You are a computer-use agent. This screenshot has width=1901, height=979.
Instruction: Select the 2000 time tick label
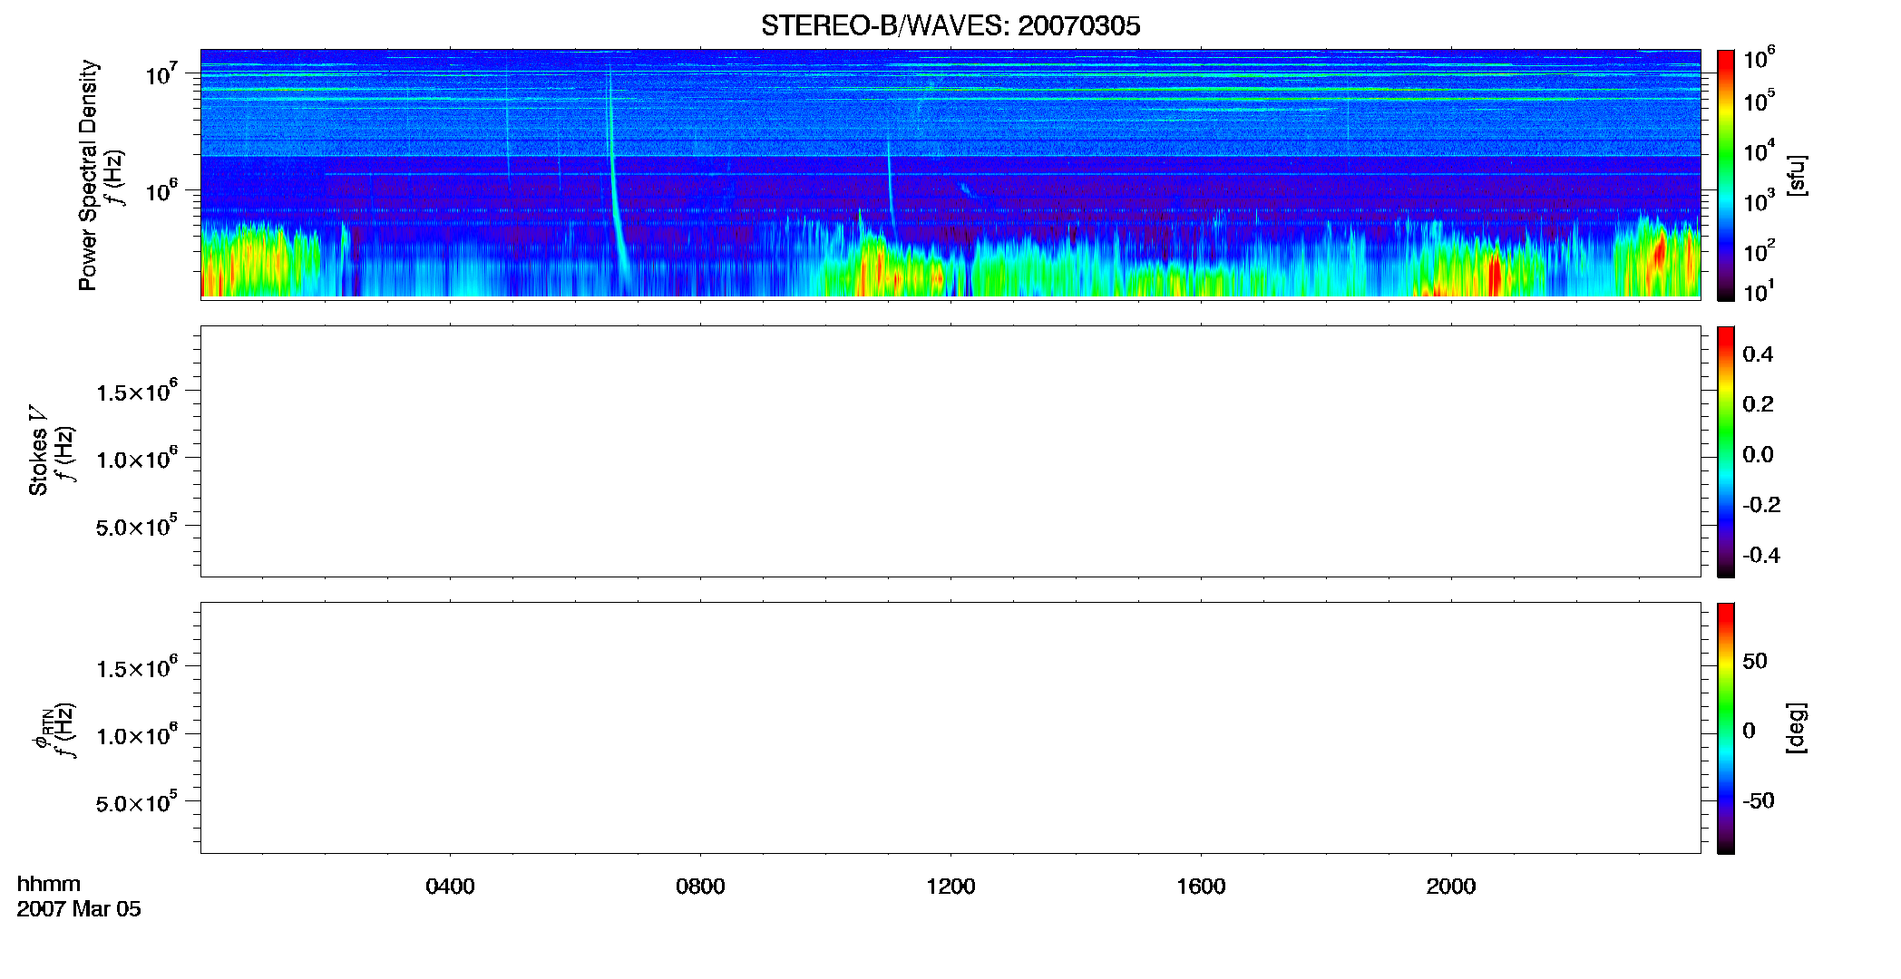(x=1451, y=887)
